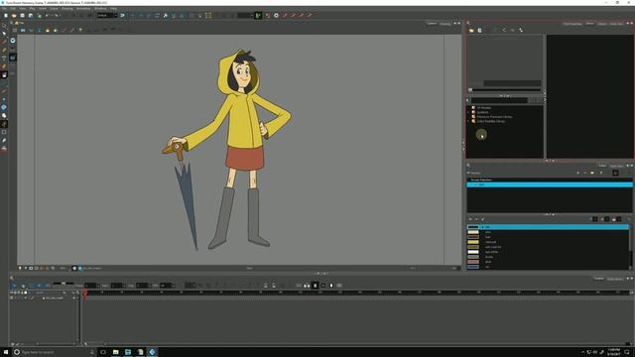The width and height of the screenshot is (635, 357).
Task: Click the New scene icon in top toolbar
Action: click(6, 16)
